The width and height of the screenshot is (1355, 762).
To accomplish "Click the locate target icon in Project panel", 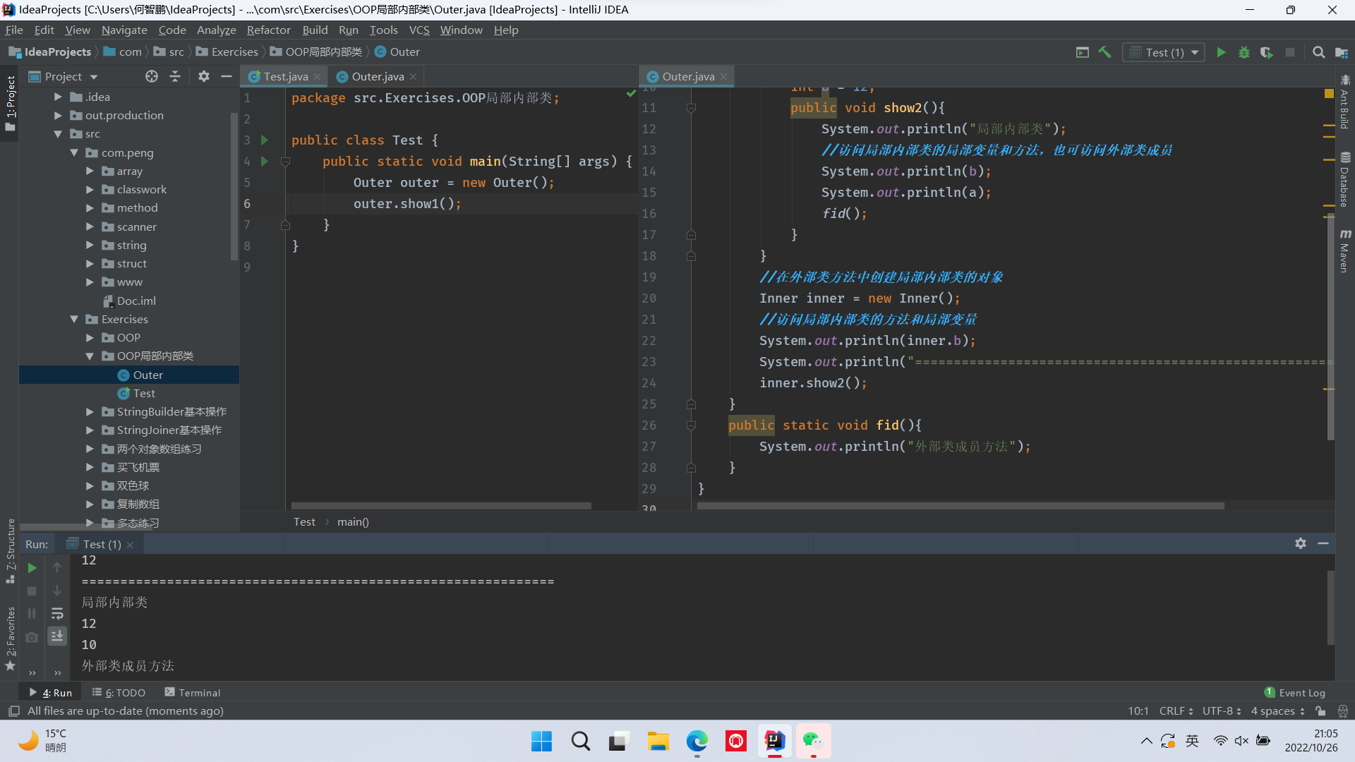I will (x=151, y=76).
